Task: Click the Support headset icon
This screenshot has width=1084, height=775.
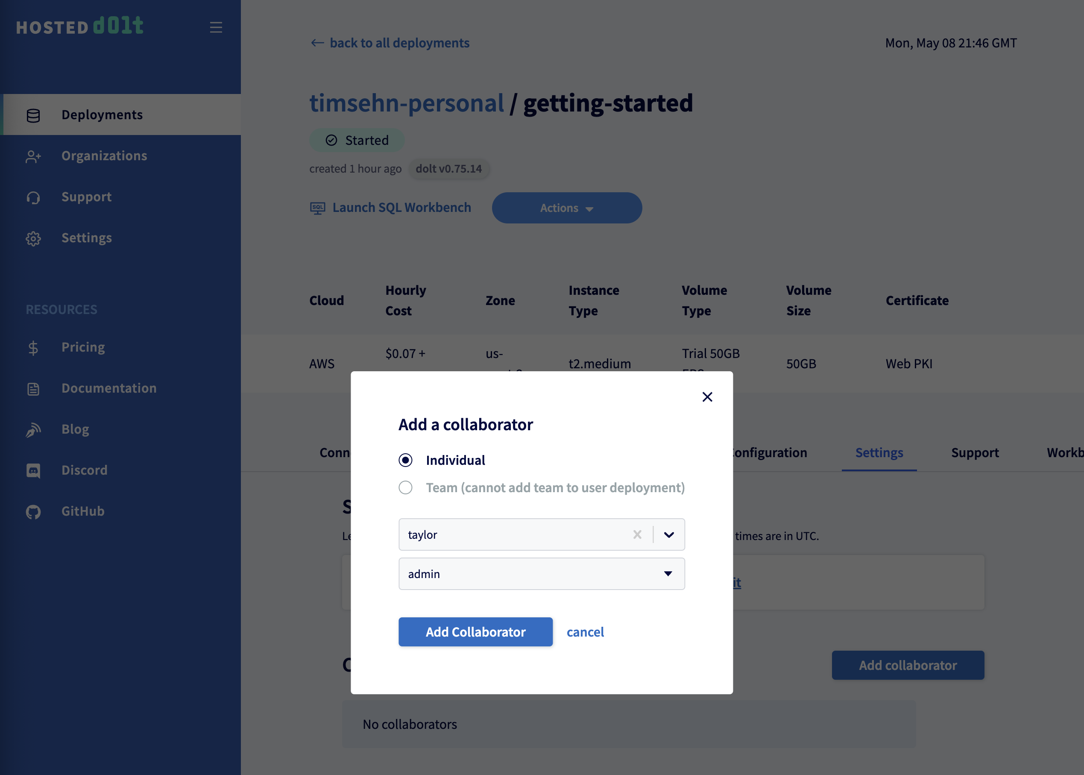Action: coord(33,197)
